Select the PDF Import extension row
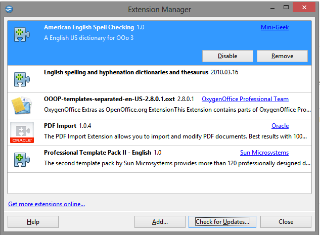The image size is (320, 235). (159, 132)
